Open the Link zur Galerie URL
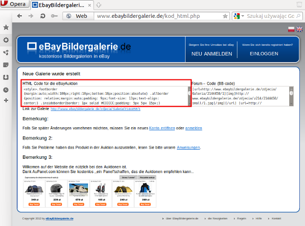 (96, 109)
